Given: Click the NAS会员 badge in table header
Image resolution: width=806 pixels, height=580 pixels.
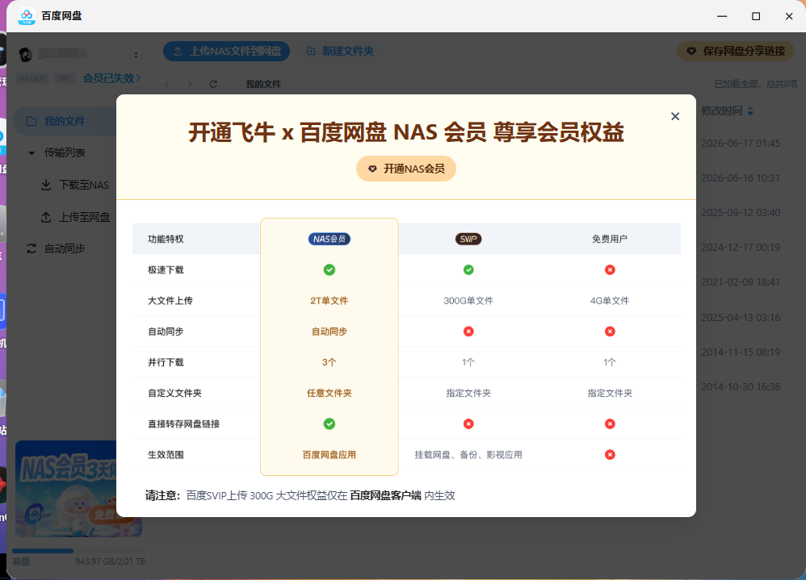Looking at the screenshot, I should pyautogui.click(x=329, y=239).
